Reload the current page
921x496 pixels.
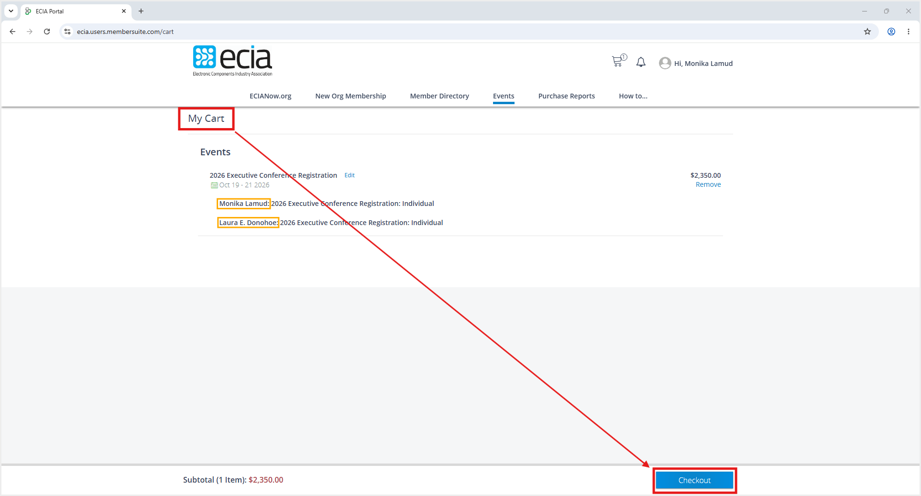point(47,32)
